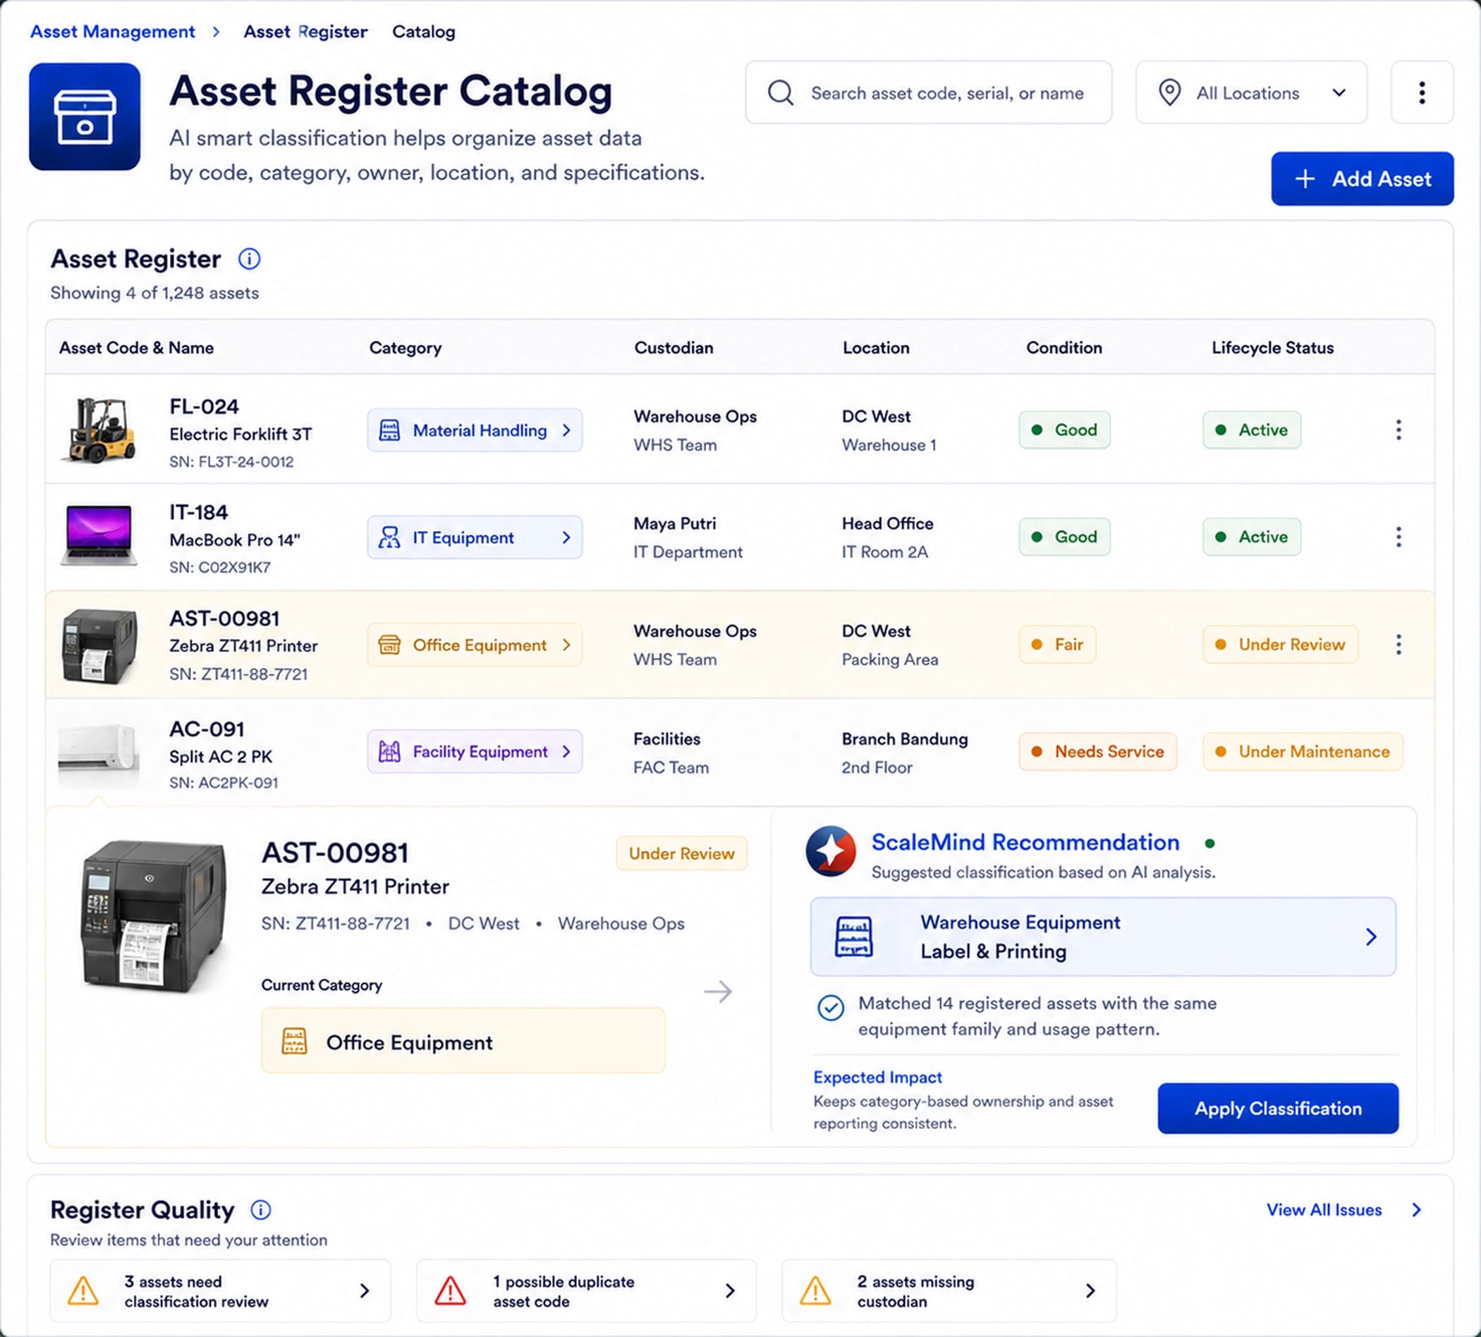Open row menu for AST-00981 printer

pyautogui.click(x=1398, y=645)
